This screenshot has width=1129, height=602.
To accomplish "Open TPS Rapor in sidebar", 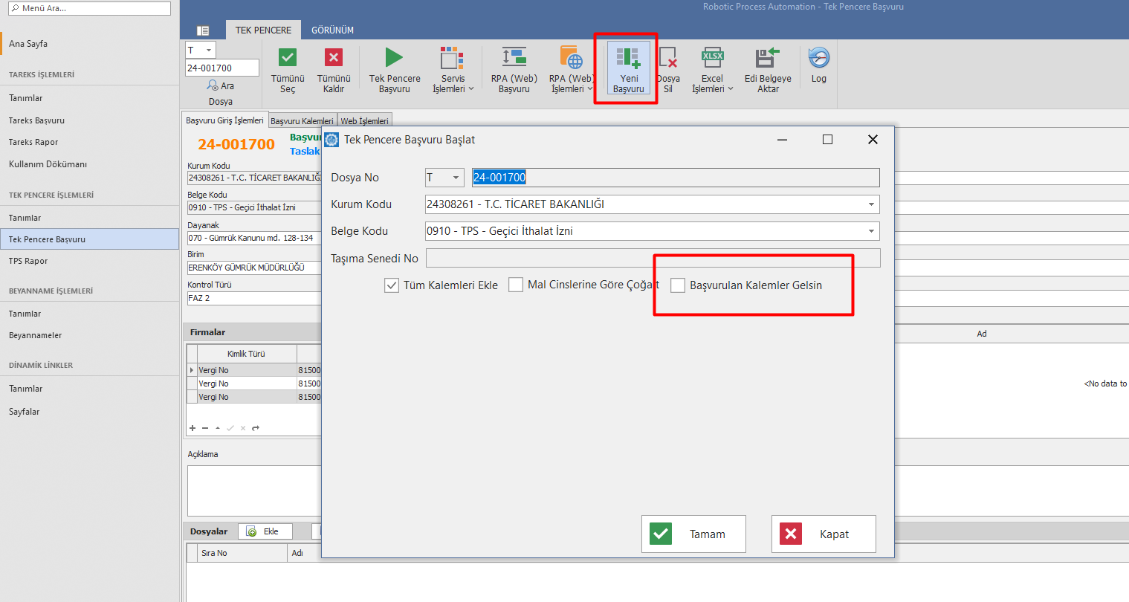I will pos(28,261).
